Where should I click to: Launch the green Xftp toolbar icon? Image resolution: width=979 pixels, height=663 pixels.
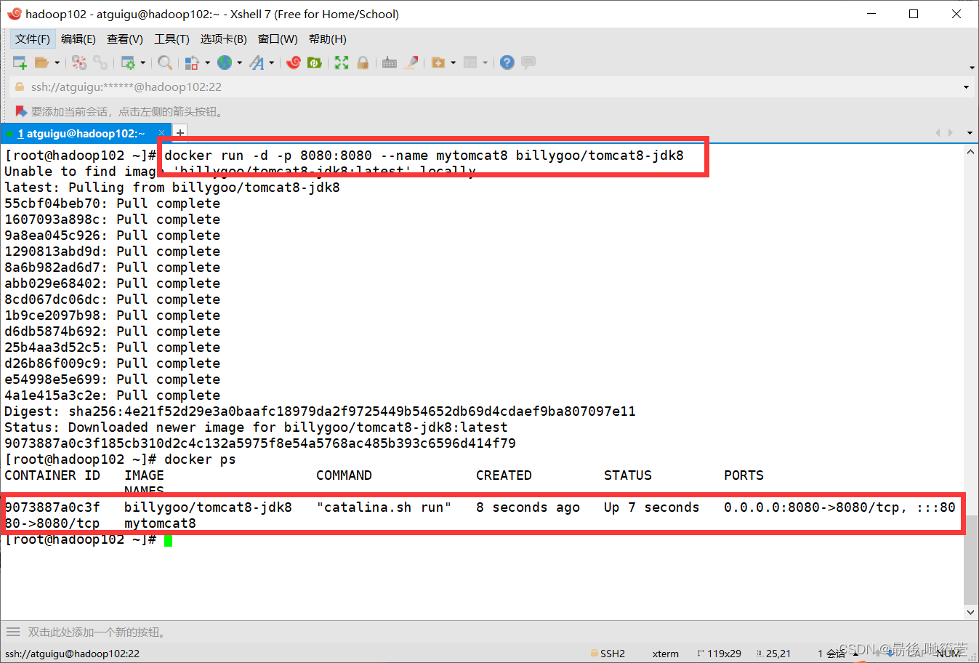(315, 63)
